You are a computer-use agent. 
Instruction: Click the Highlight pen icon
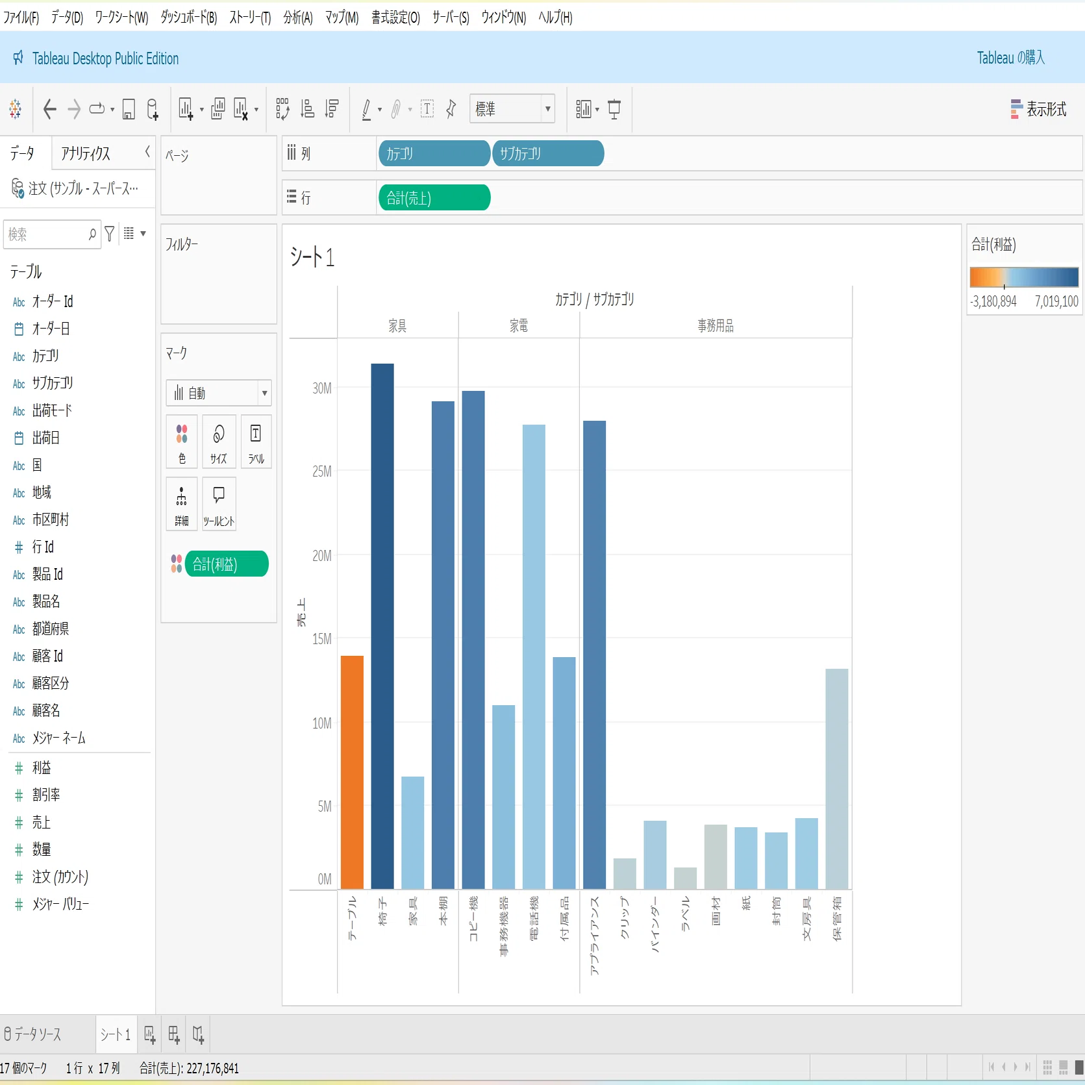tap(367, 109)
